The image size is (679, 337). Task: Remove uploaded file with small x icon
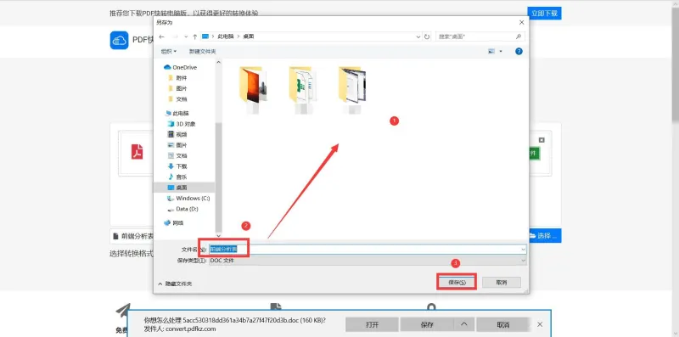tap(542, 140)
